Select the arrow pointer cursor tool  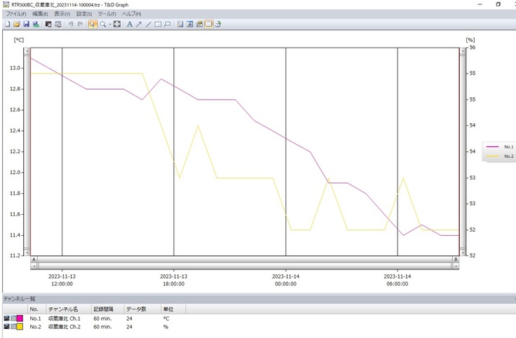tap(93, 24)
